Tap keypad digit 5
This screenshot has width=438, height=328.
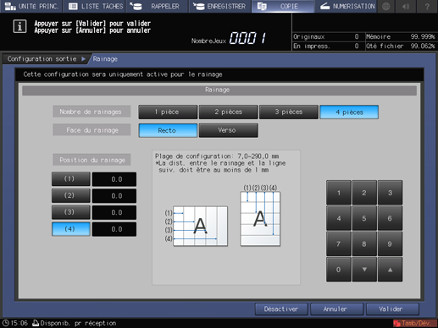point(364,218)
